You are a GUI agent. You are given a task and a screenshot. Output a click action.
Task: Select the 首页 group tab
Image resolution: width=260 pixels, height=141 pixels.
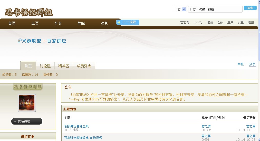(28, 66)
